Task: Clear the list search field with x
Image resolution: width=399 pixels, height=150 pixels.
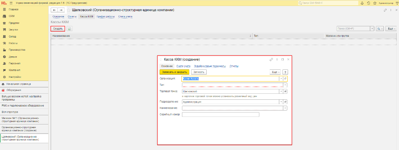Action: (x=372, y=29)
